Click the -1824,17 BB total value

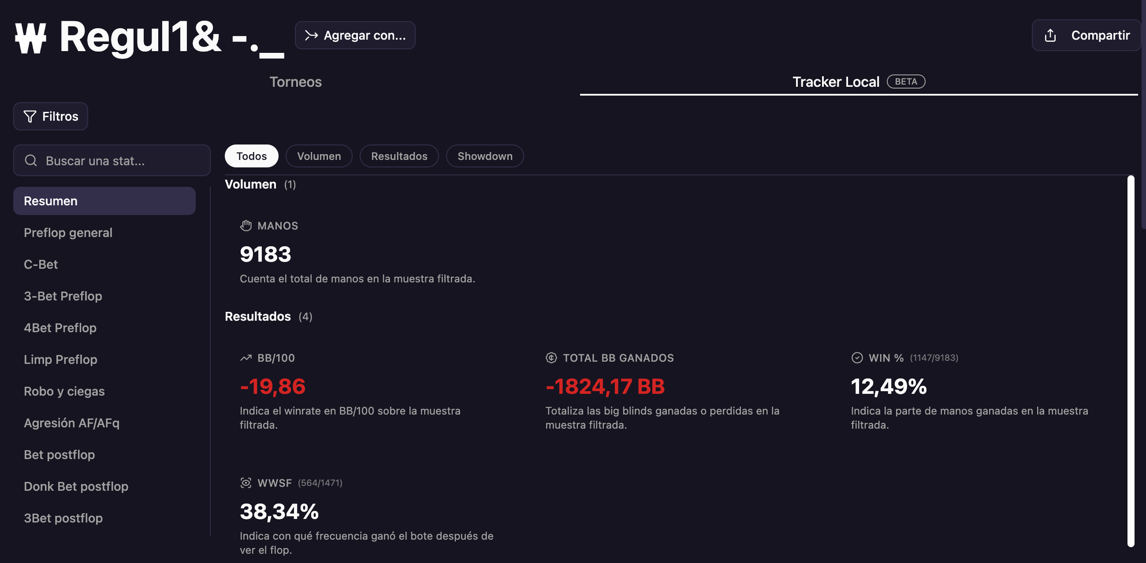[x=605, y=386]
